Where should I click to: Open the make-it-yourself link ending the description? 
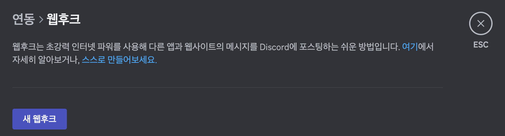(119, 60)
